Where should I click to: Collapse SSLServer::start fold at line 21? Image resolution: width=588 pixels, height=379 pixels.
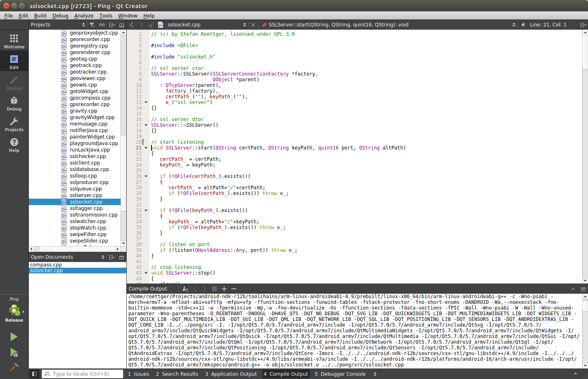coord(146,148)
